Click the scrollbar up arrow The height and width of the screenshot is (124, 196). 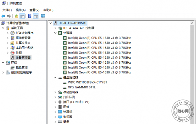point(192,23)
